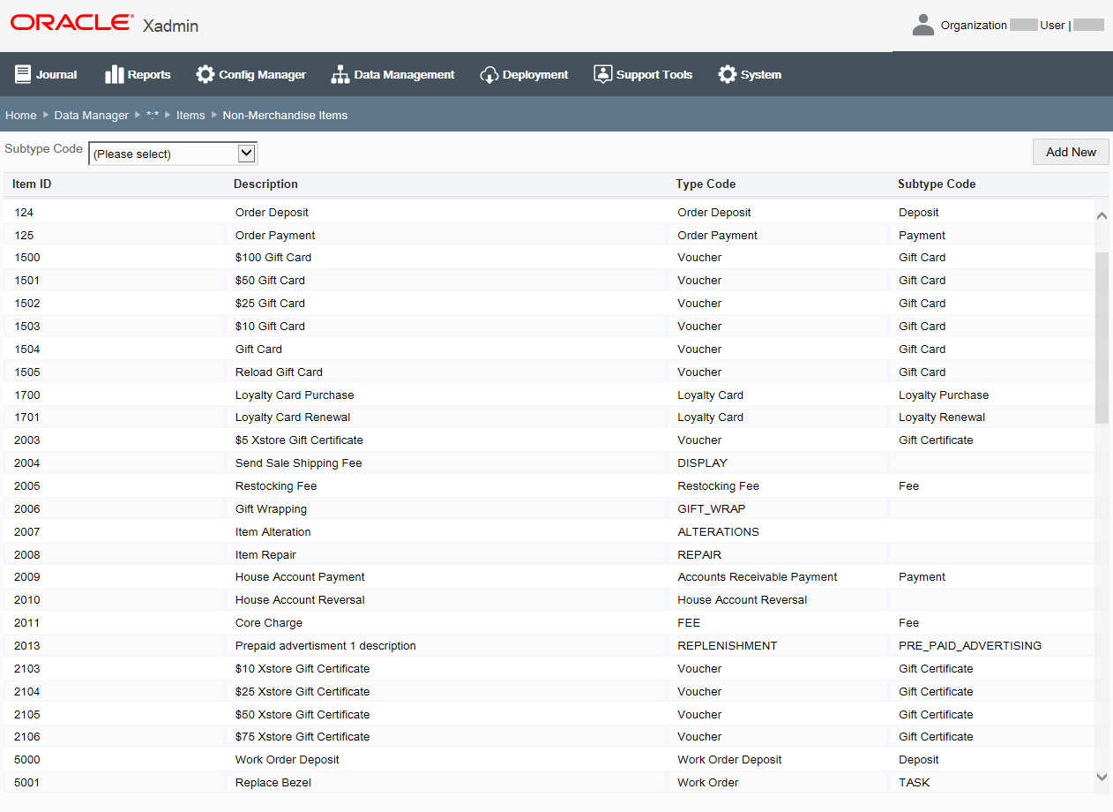
Task: Click the Oracle logo
Action: [x=72, y=23]
